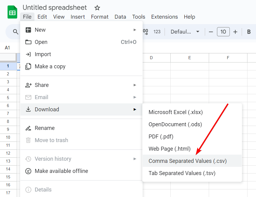Increase font size with plus button
The width and height of the screenshot is (256, 197).
pos(235,32)
